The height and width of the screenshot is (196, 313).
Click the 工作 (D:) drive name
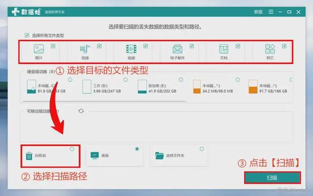click(100, 86)
